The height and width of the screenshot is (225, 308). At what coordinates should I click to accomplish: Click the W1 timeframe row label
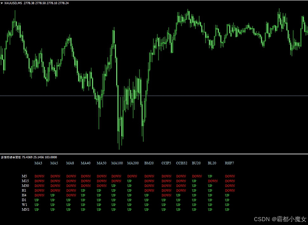coord(24,205)
